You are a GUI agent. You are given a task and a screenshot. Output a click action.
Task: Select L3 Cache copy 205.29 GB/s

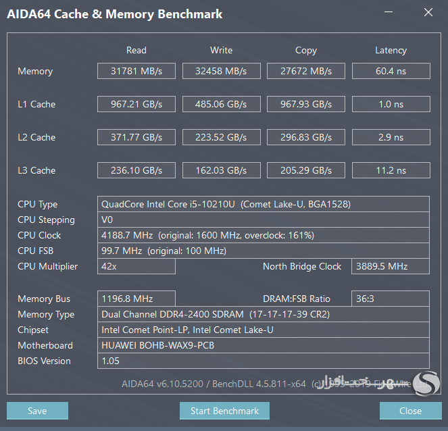point(306,170)
